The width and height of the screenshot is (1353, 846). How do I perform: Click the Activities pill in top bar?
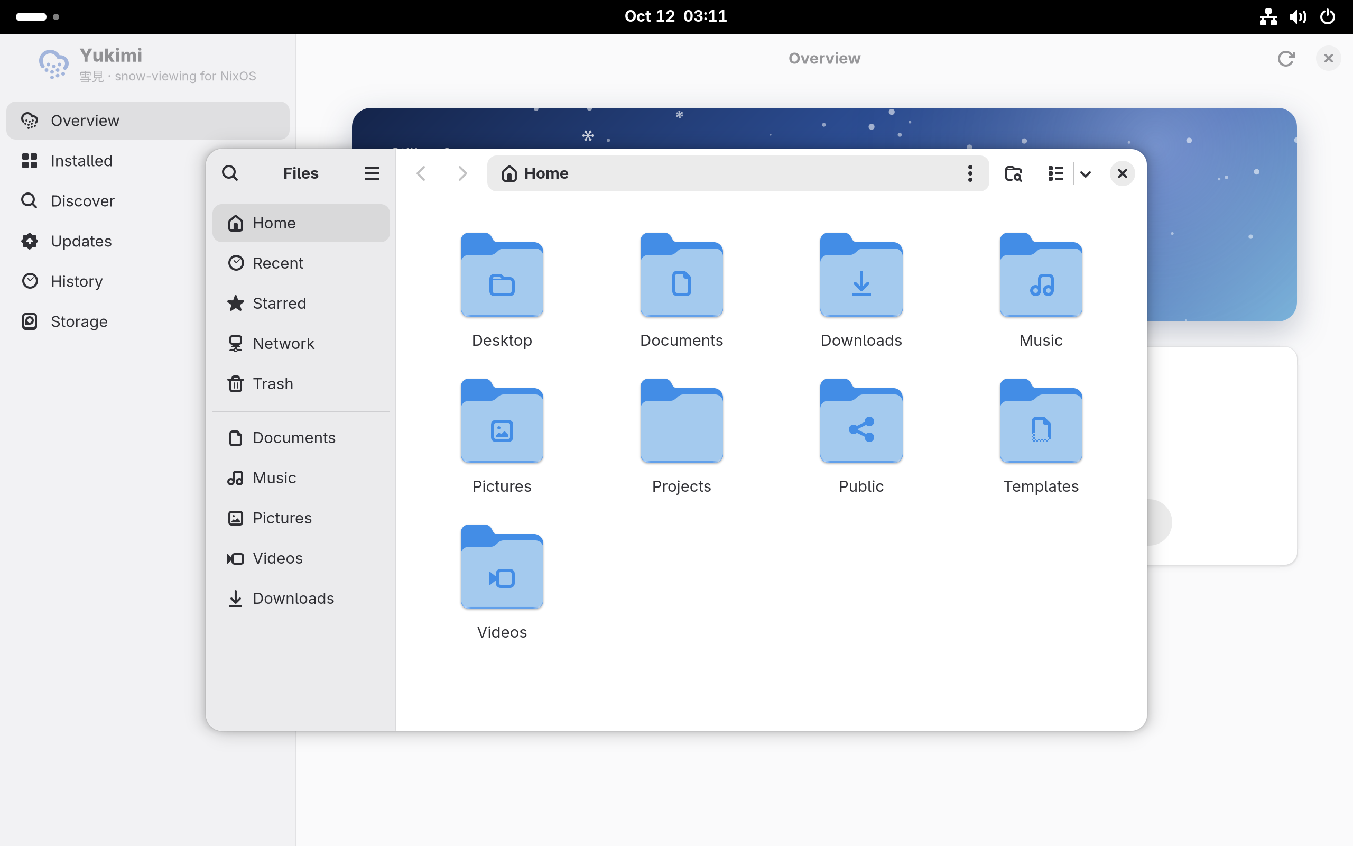31,17
